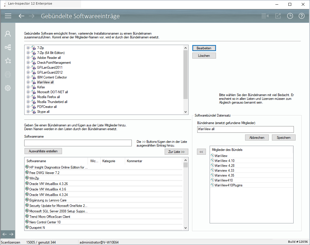The height and width of the screenshot is (245, 310).
Task: Save the bundle with Speichern
Action: 283,138
